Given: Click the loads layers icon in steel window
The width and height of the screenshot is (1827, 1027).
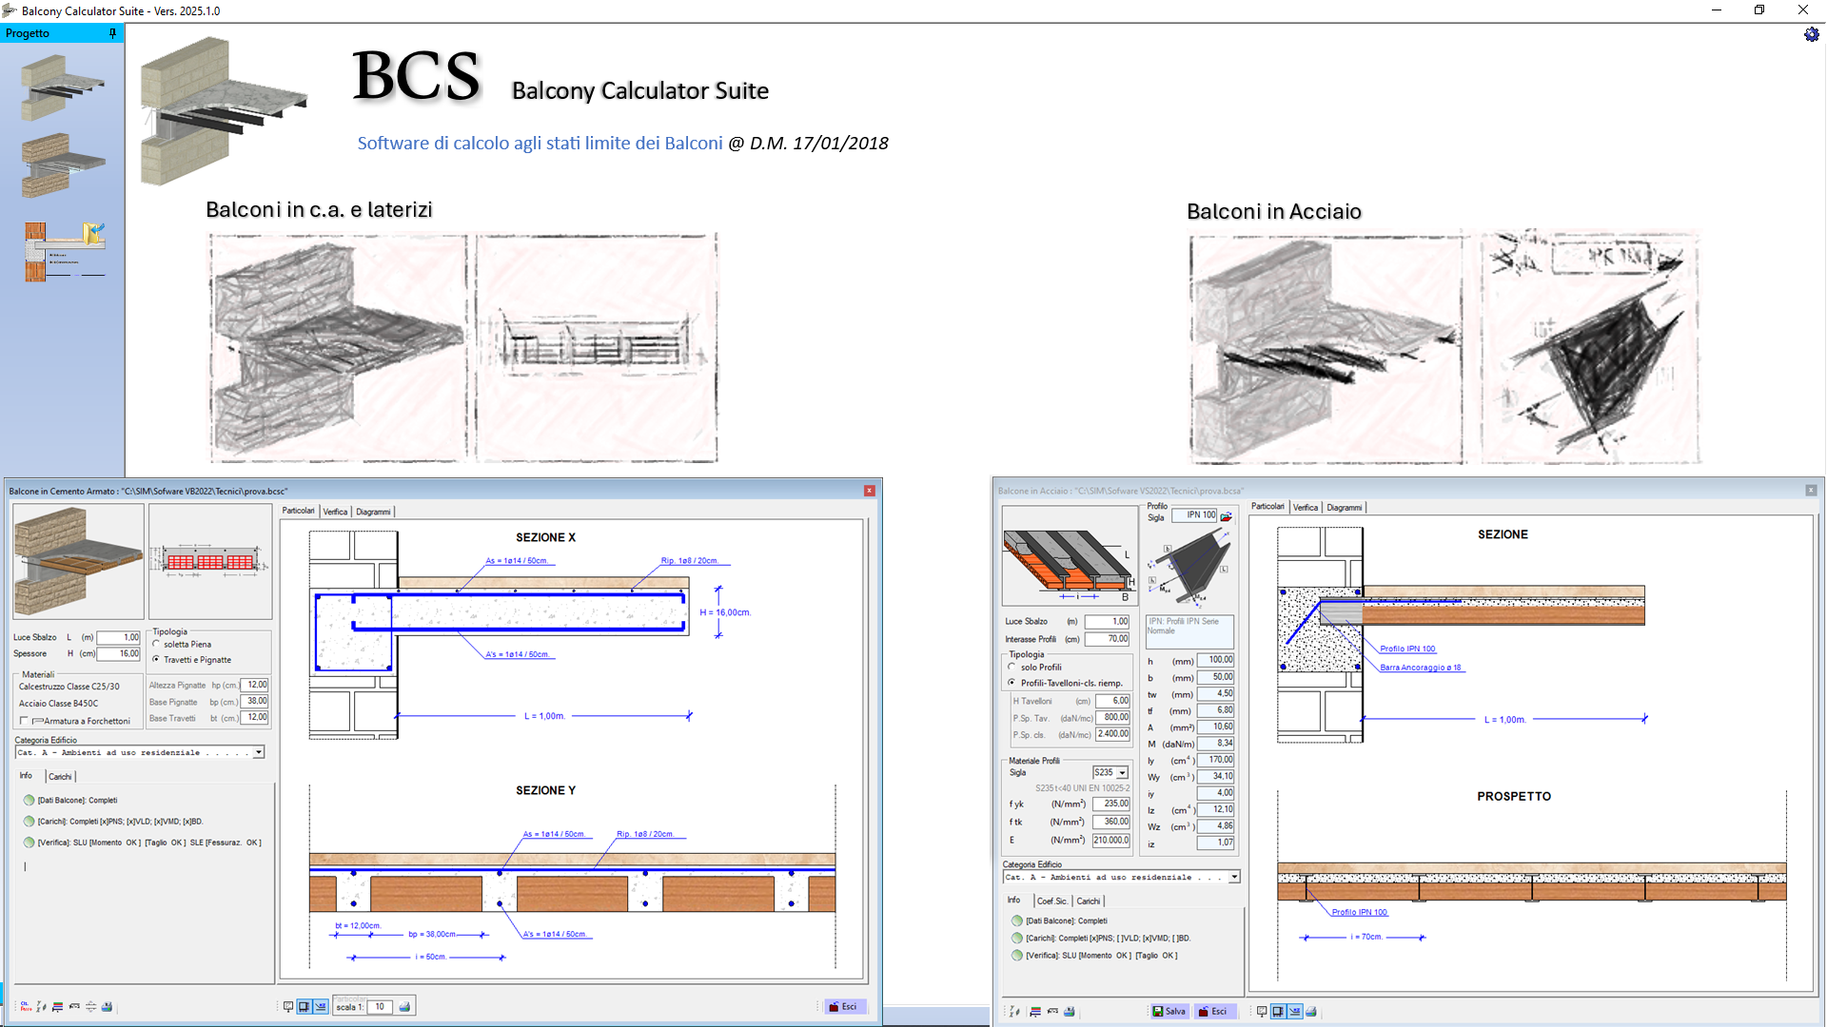Looking at the screenshot, I should click(x=1035, y=1012).
